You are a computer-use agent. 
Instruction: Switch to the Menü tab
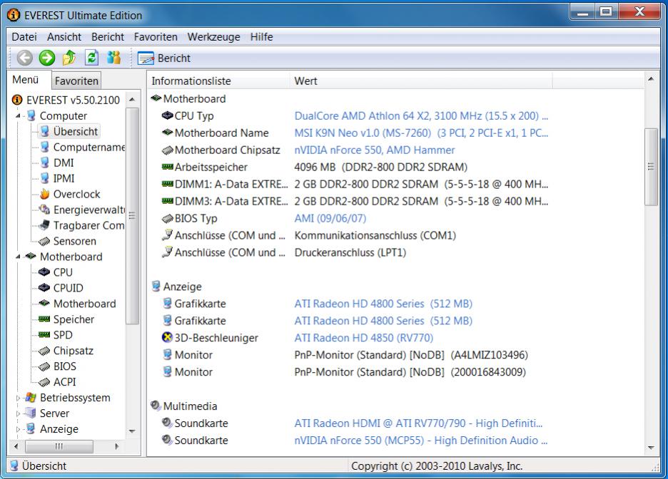(x=26, y=80)
